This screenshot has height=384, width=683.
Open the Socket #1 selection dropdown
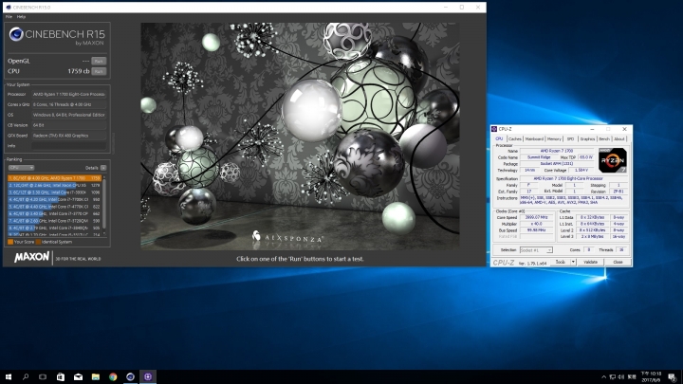(536, 250)
